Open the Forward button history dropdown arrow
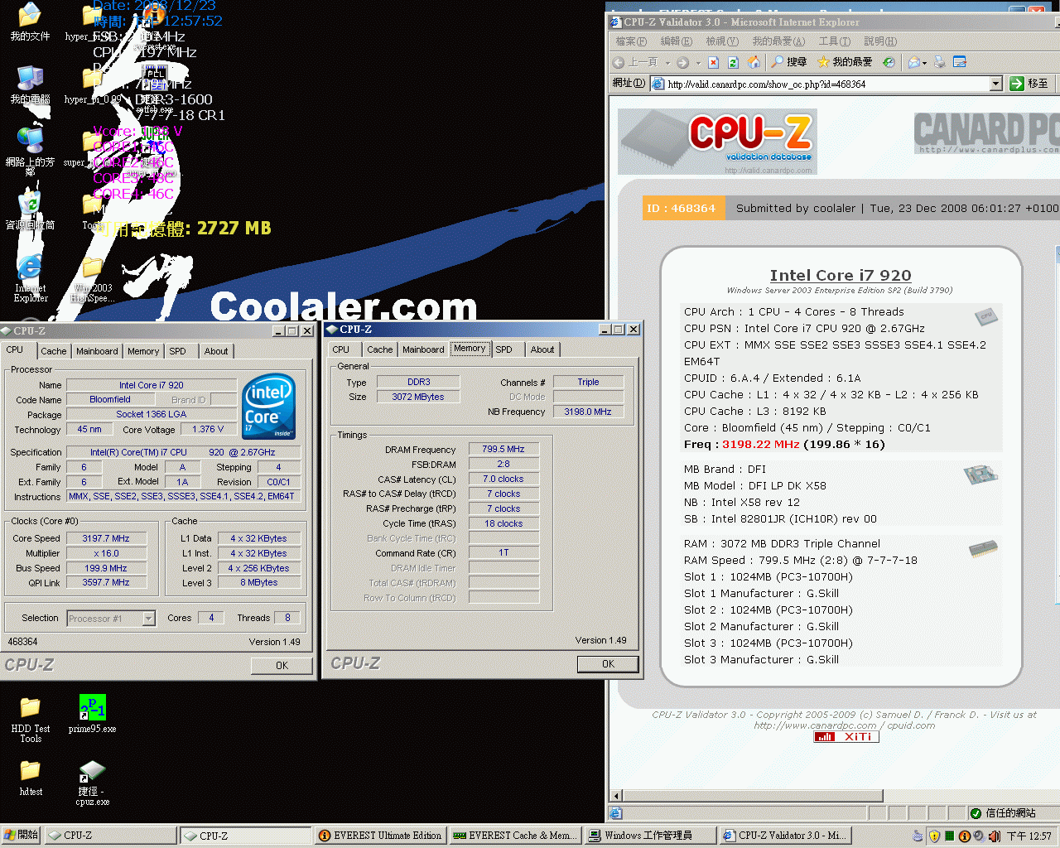This screenshot has height=848, width=1060. [698, 63]
